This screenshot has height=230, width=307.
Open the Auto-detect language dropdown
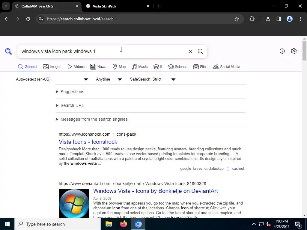click(x=52, y=79)
